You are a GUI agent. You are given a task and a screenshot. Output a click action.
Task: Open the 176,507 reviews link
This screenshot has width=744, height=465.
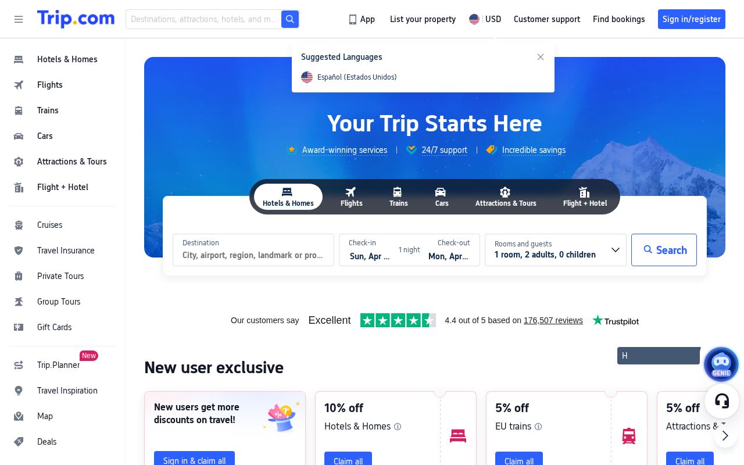click(553, 320)
